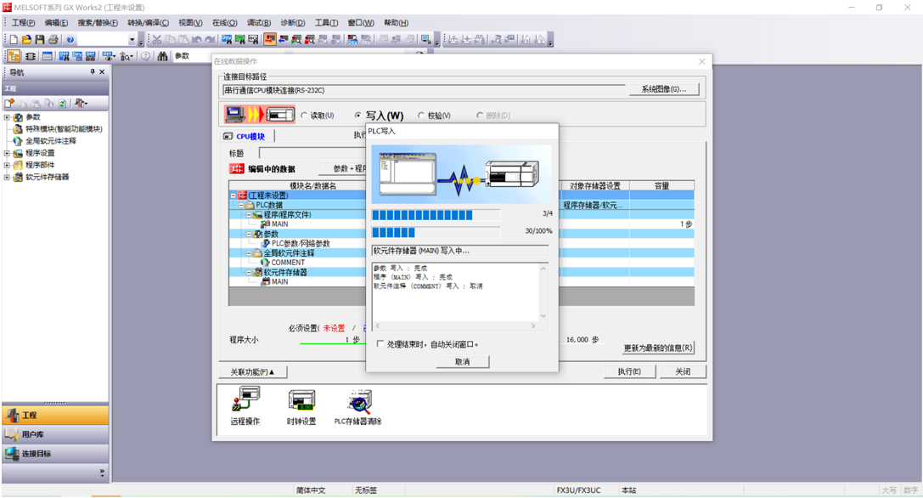Pin the navigation panel with pin icon
Screen dimensions: 923x498
point(93,72)
